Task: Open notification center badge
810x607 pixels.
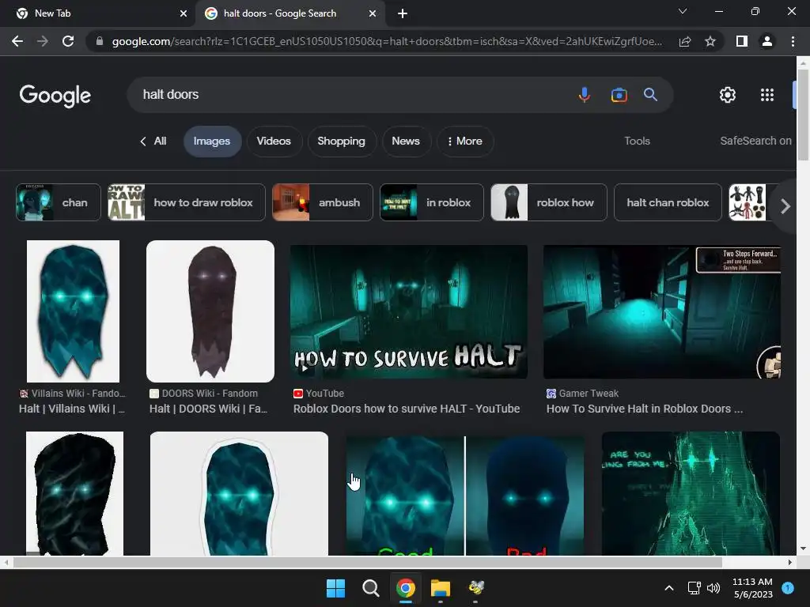Action: point(788,588)
